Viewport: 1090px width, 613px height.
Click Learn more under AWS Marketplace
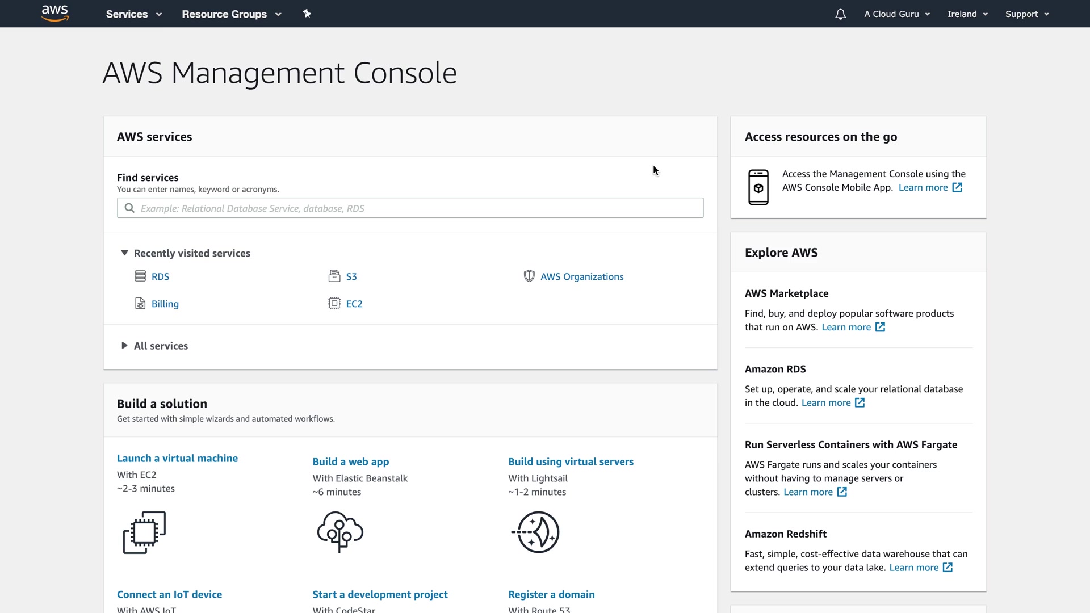846,327
